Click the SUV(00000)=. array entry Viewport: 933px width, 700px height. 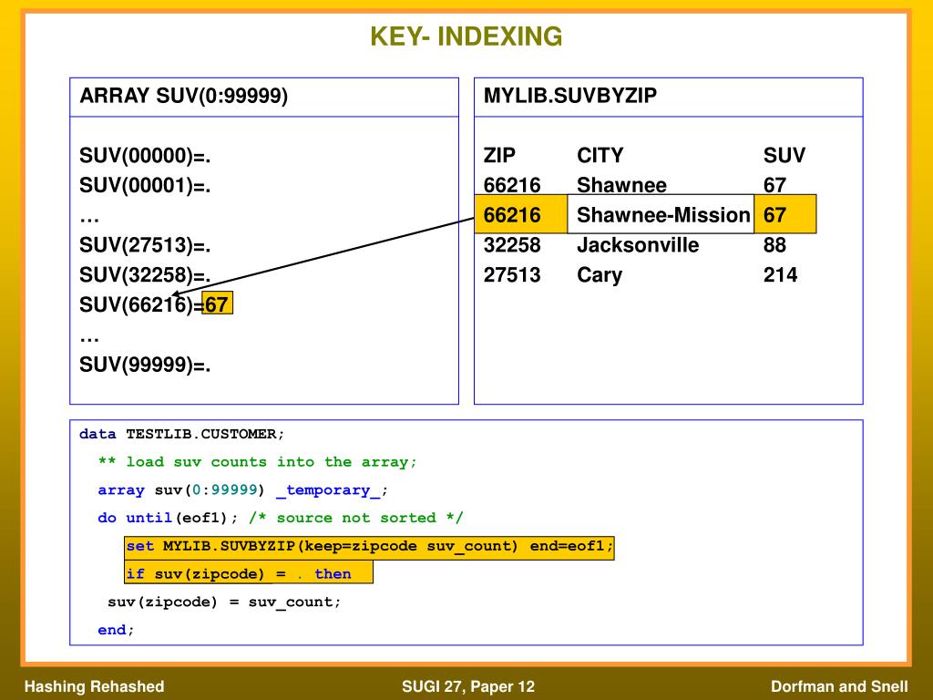[145, 156]
